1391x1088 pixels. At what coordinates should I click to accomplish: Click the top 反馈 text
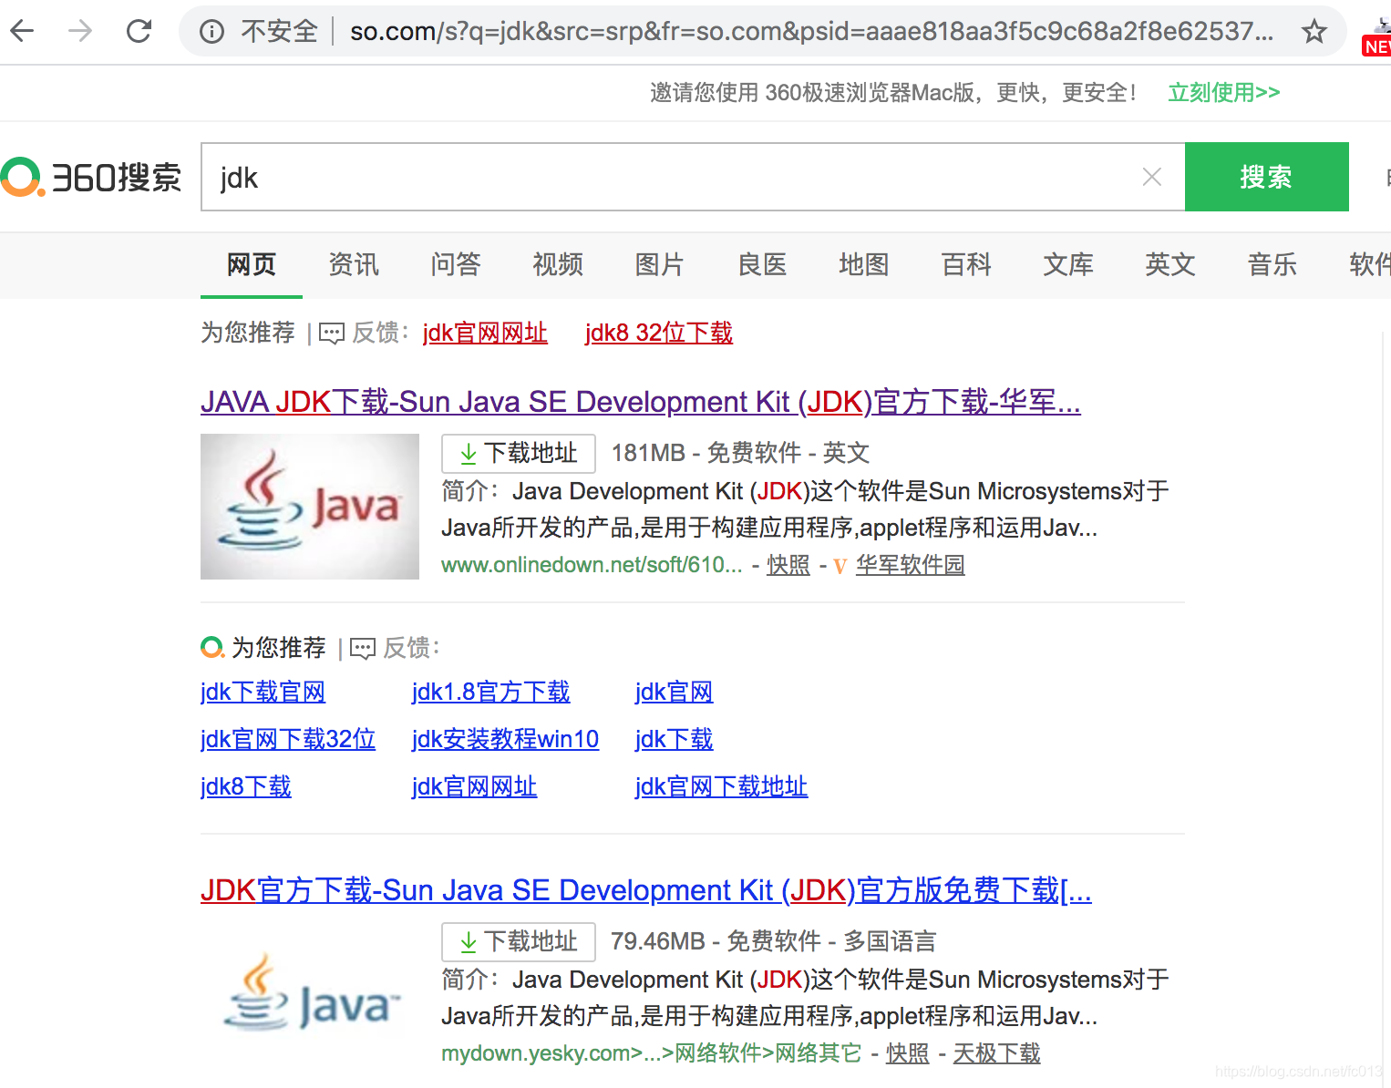(376, 333)
